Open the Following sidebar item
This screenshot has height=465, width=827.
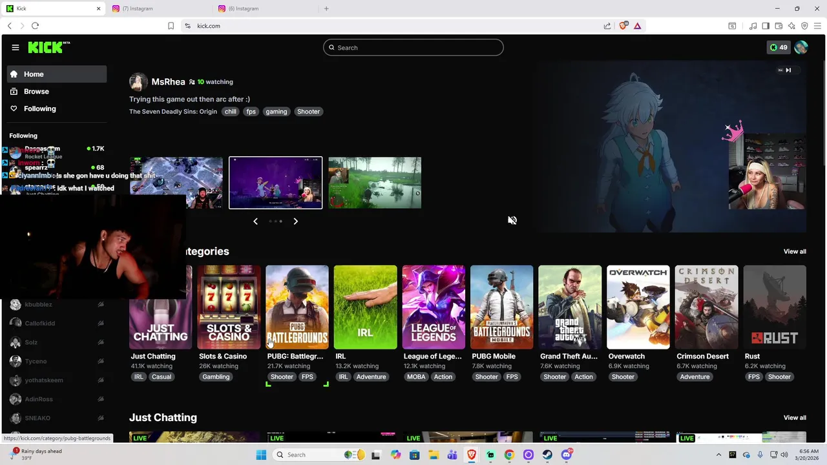[57, 108]
